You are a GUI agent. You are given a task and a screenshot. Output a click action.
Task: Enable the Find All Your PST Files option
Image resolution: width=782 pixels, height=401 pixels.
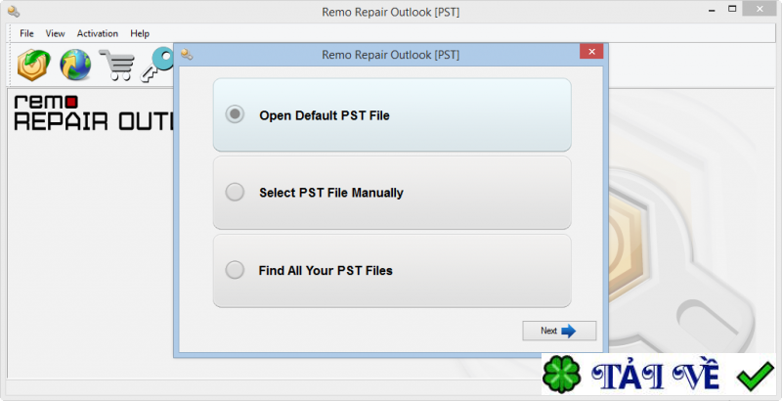[x=235, y=270]
